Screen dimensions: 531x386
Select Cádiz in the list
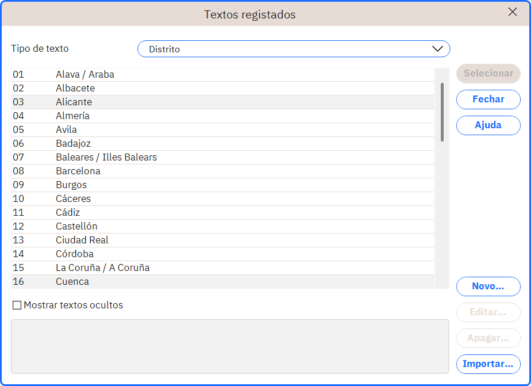[x=222, y=212]
